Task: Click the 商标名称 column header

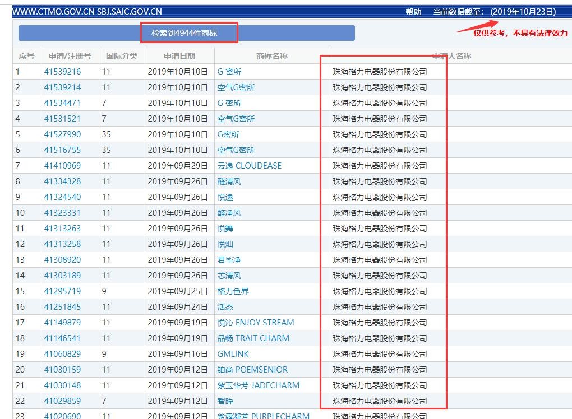Action: 272,56
